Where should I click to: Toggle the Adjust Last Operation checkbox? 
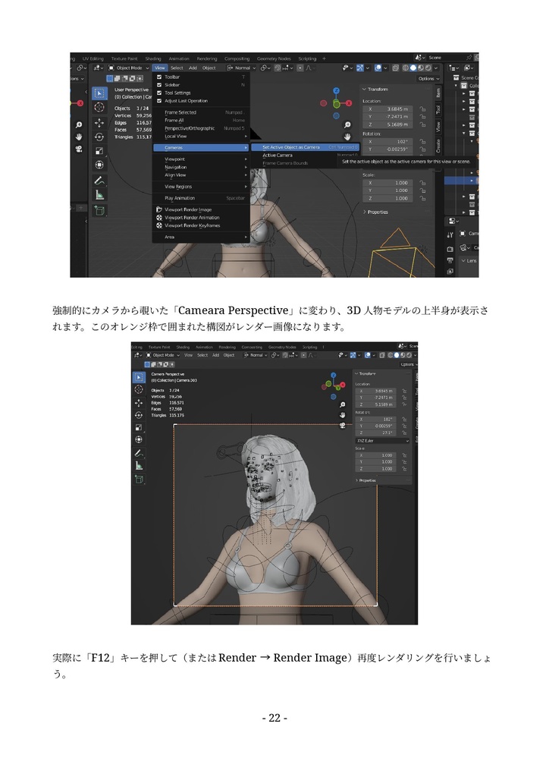pyautogui.click(x=159, y=101)
